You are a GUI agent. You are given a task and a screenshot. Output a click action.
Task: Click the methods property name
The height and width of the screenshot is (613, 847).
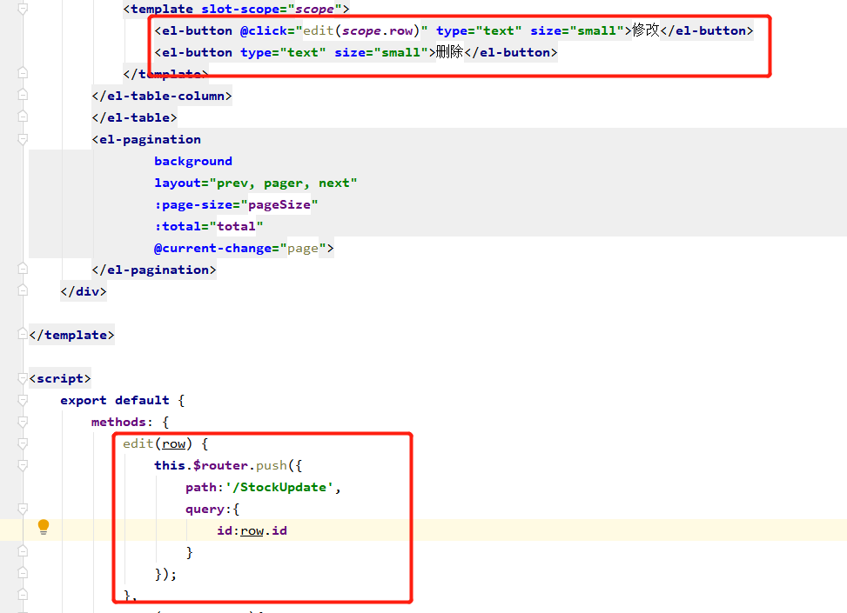pyautogui.click(x=119, y=422)
